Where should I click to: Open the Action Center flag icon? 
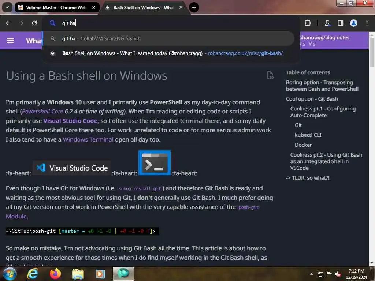pos(329,274)
